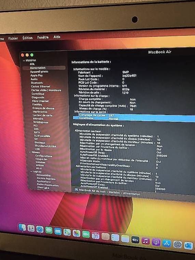Select Coupe-feu under Réseau
The width and height of the screenshot is (195, 260).
point(41,159)
